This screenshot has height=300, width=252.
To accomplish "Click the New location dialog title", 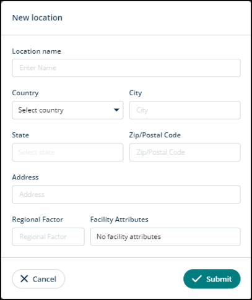I will point(37,18).
